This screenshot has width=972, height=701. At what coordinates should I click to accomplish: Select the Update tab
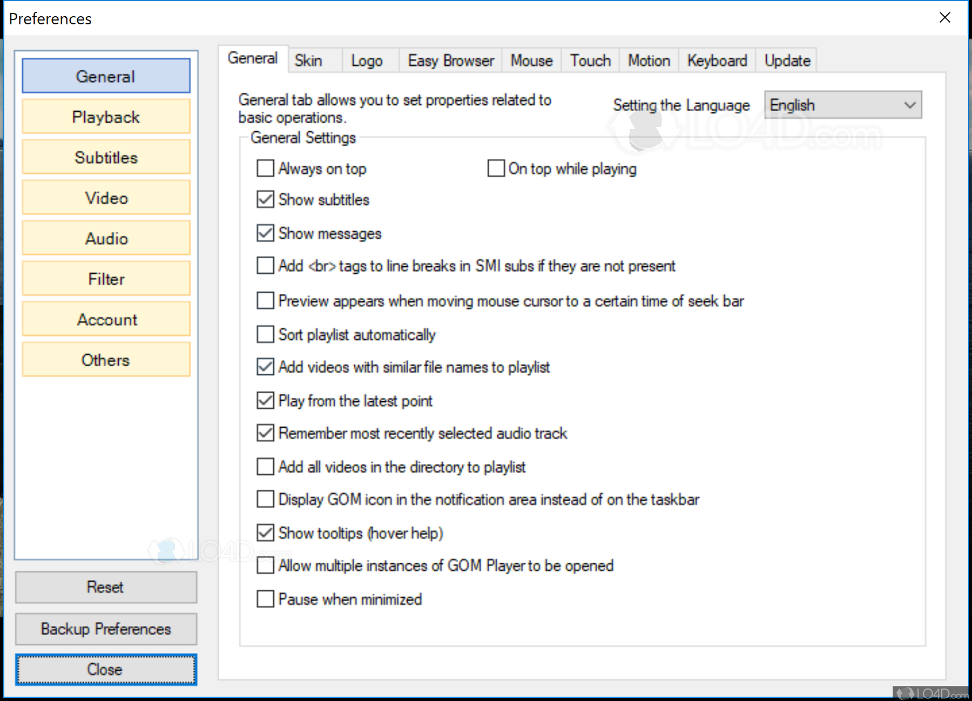click(787, 60)
